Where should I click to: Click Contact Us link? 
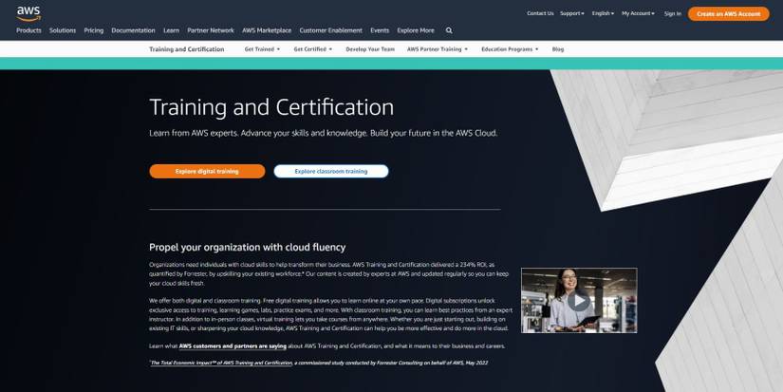(x=540, y=13)
